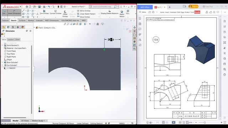Open the comments panel in WPS sidebar
This screenshot has height=128, width=228.
140,29
